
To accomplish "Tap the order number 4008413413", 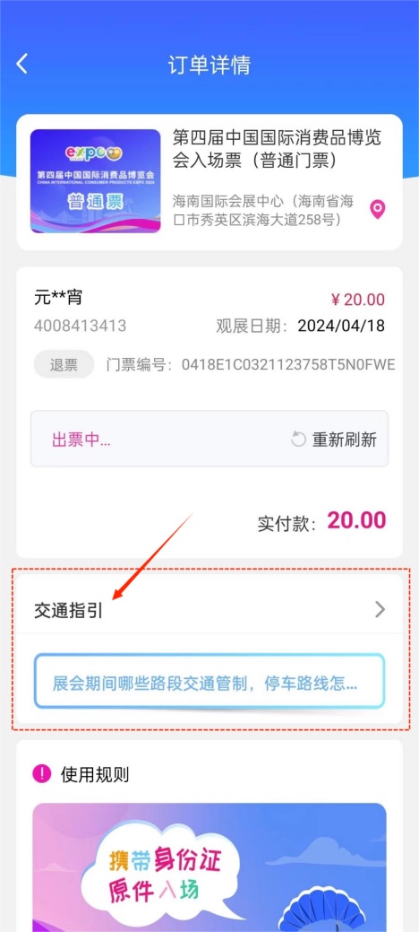I will tap(80, 326).
